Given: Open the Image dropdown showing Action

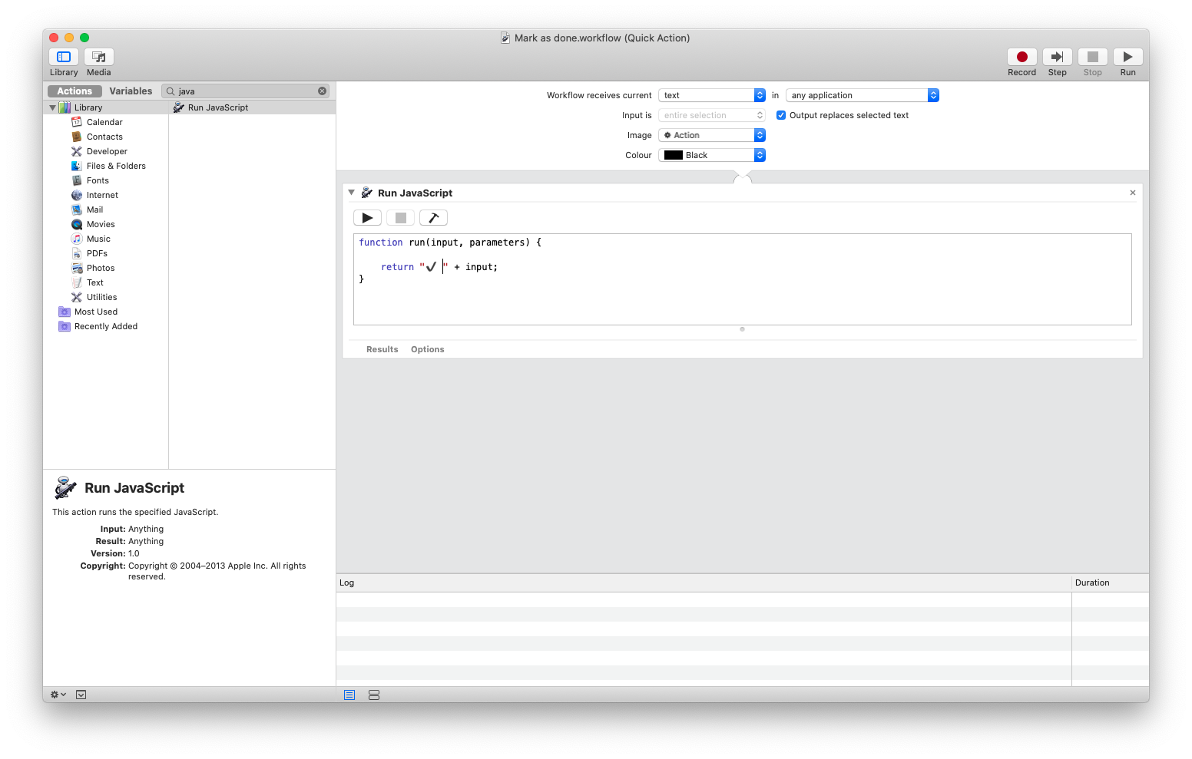Looking at the screenshot, I should tap(711, 134).
